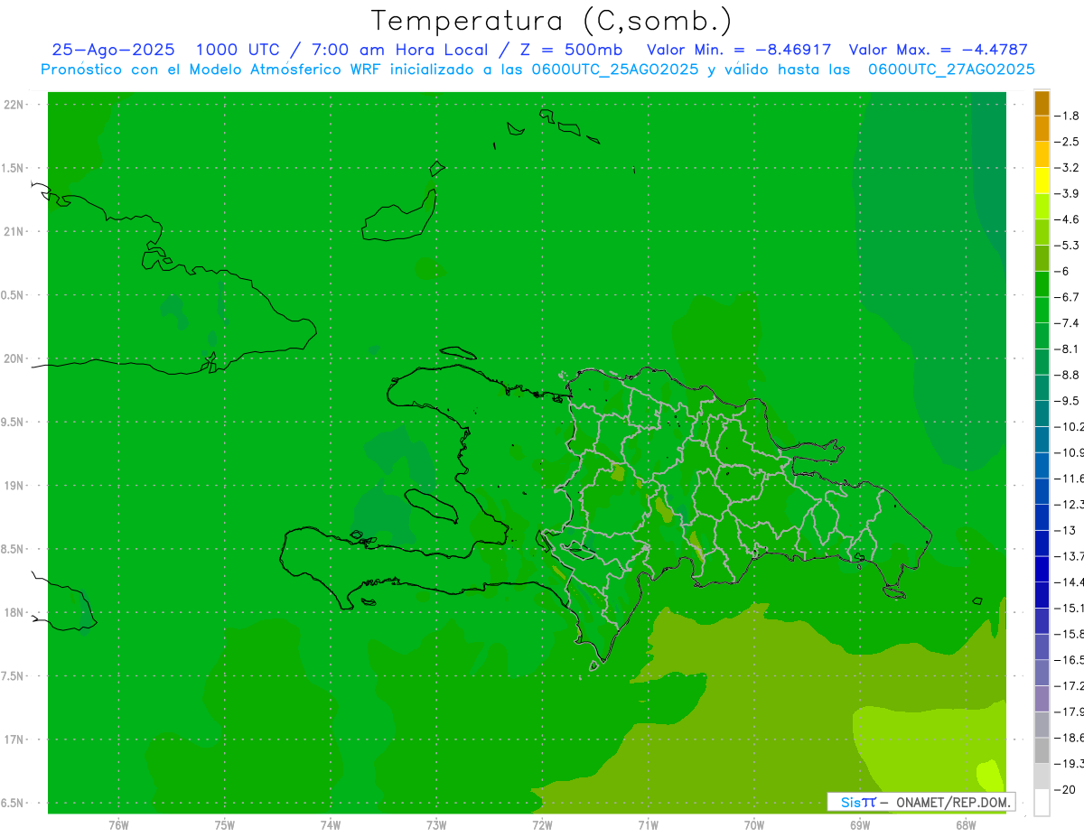Pick the deep blue swatch just below -13
Viewport: 1084px width, 837px height.
[1042, 543]
